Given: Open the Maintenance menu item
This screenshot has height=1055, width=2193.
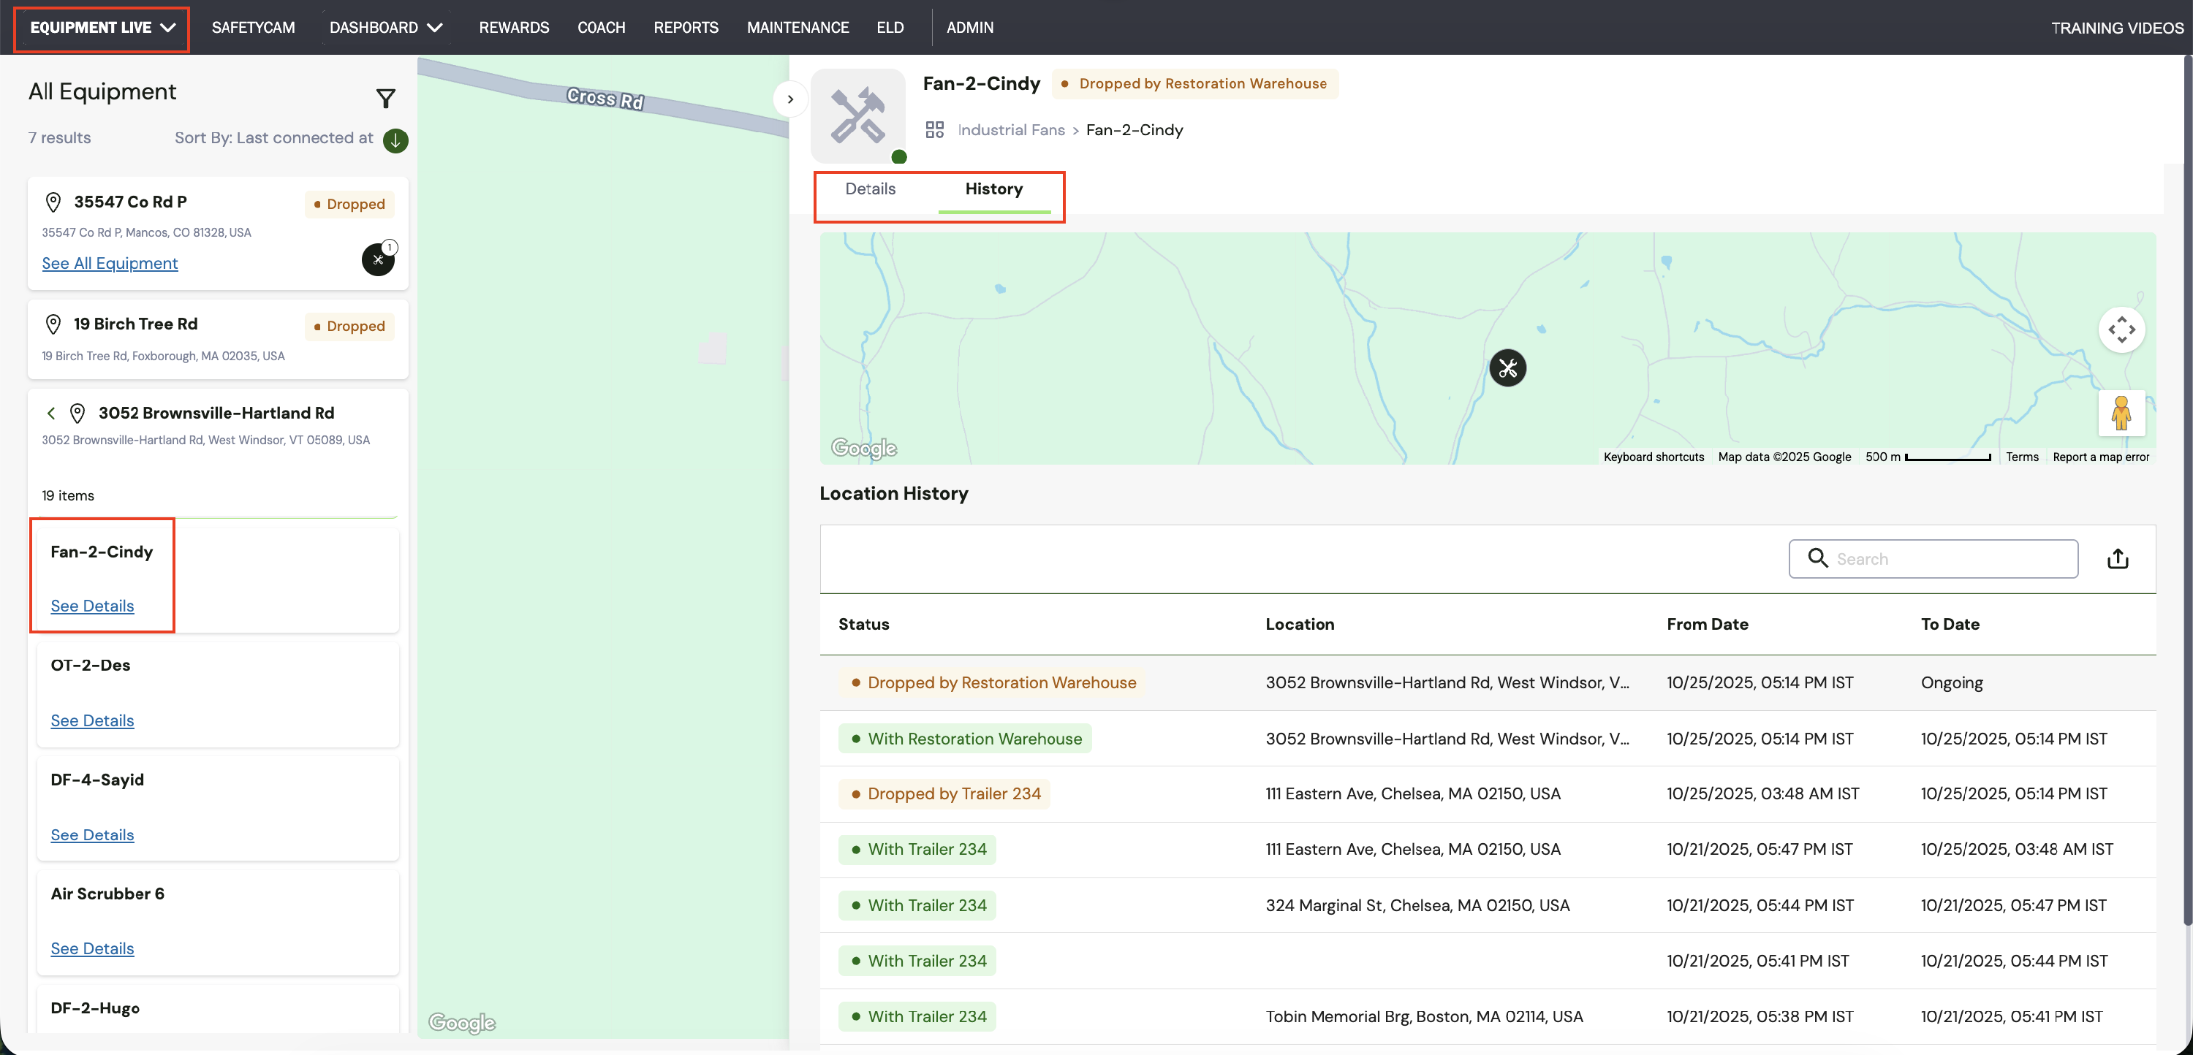Looking at the screenshot, I should coord(797,28).
